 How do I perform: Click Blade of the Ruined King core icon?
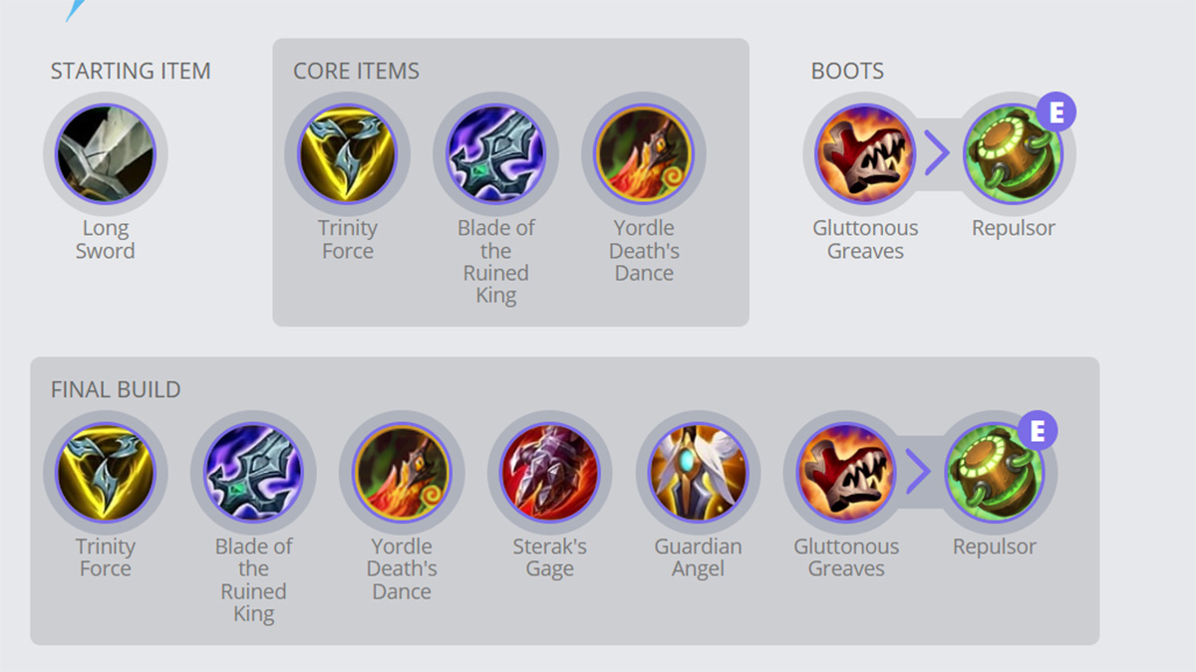(x=495, y=154)
